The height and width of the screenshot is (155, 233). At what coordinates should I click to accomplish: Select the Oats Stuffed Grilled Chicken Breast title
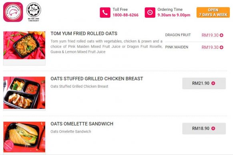click(97, 79)
